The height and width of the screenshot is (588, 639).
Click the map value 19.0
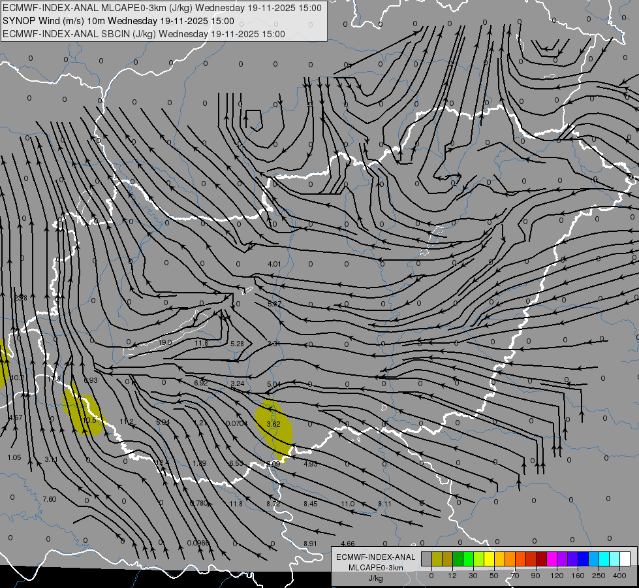pyautogui.click(x=165, y=342)
